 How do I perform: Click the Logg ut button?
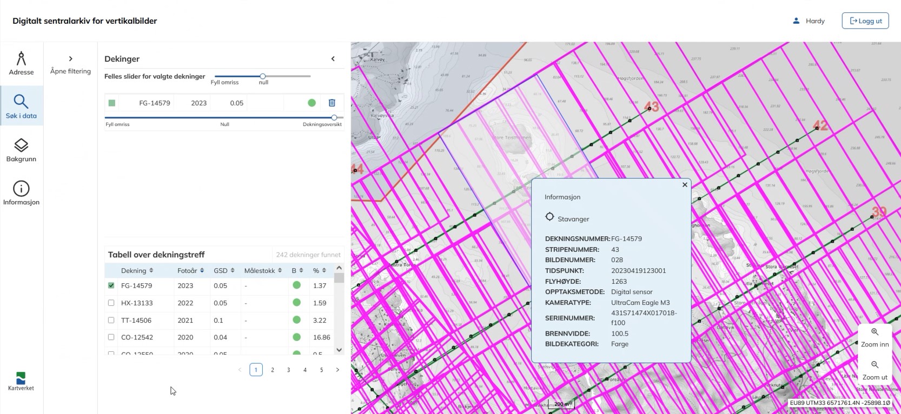coord(865,21)
